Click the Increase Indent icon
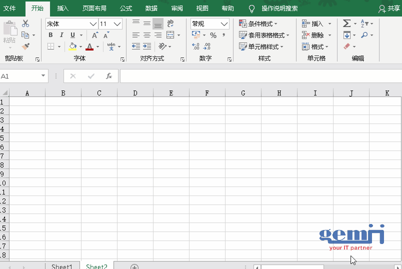This screenshot has width=402, height=269. click(147, 46)
